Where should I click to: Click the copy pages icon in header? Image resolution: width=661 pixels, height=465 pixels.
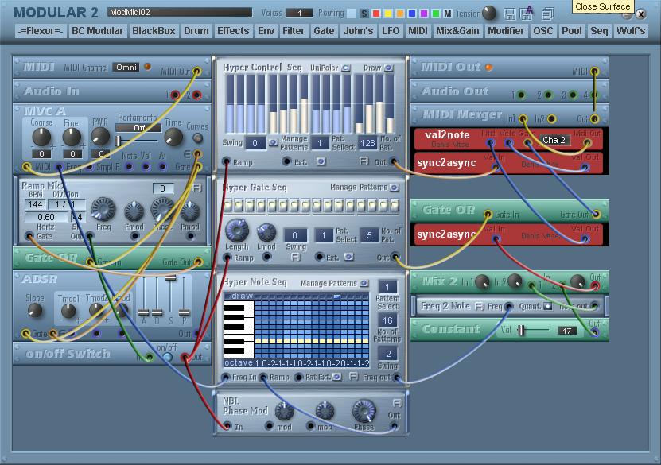547,14
